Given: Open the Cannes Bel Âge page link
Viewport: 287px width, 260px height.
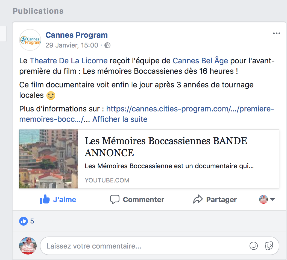Looking at the screenshot, I should tap(200, 61).
